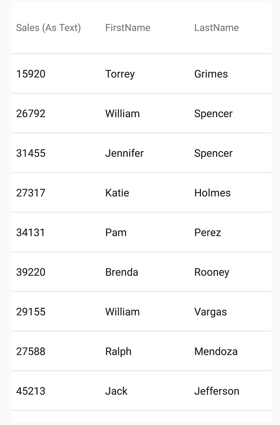The width and height of the screenshot is (280, 425).
Task: Select the Katie first name cell
Action: tap(117, 193)
